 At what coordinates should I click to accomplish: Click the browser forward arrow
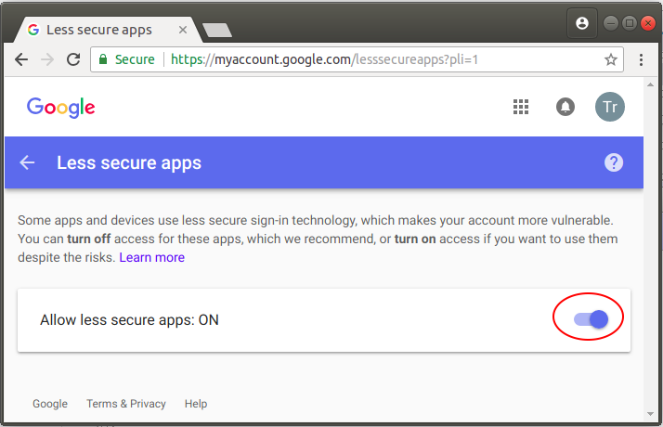[47, 59]
